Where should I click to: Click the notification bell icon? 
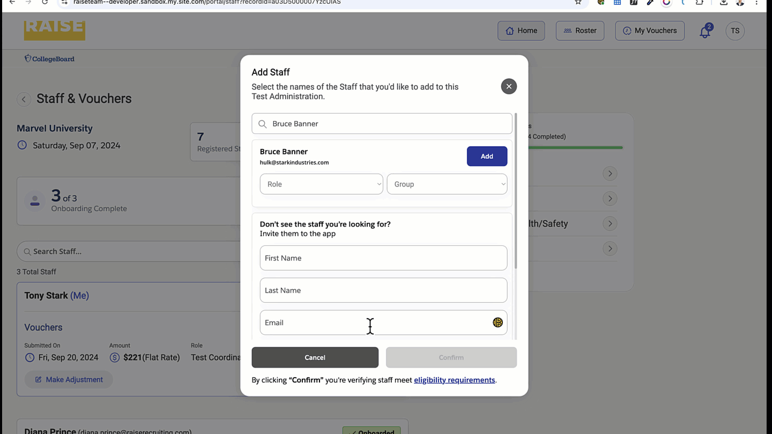coord(705,32)
